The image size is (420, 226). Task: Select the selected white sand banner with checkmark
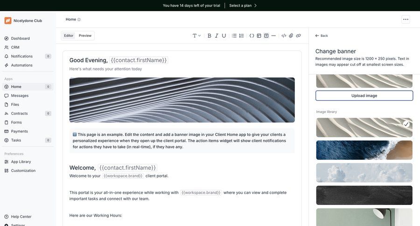[x=364, y=127]
